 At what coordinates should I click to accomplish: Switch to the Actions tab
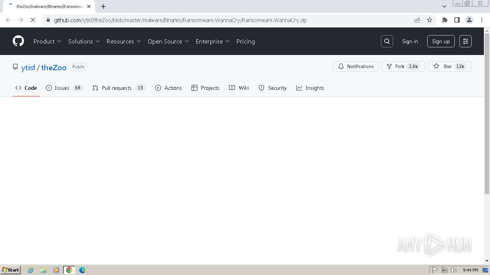[x=168, y=88]
